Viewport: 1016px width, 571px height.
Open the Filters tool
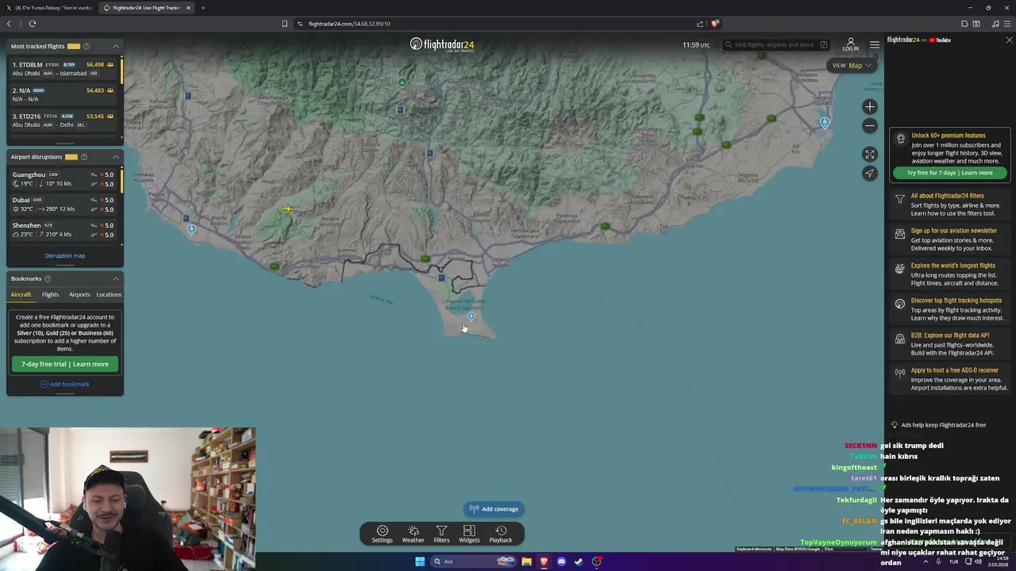pos(441,534)
